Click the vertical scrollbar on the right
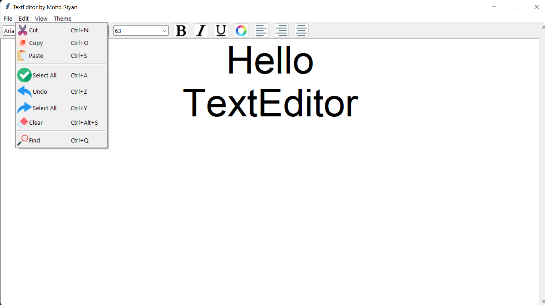545x305 pixels. [x=542, y=146]
